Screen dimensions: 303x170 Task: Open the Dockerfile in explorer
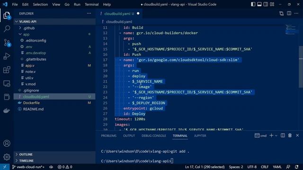pyautogui.click(x=54, y=103)
